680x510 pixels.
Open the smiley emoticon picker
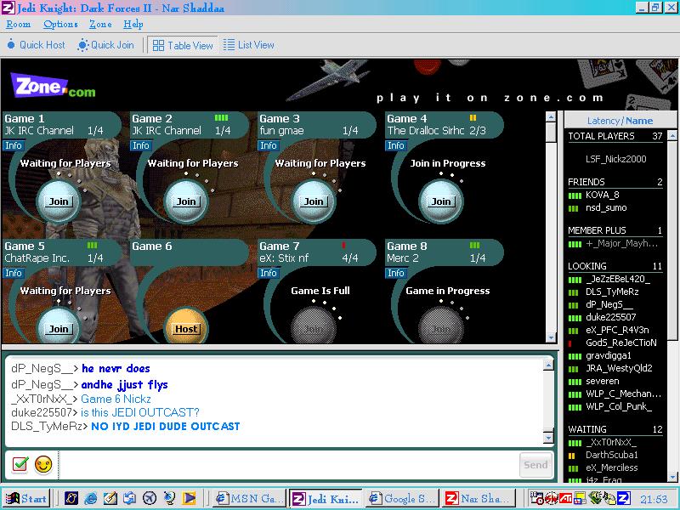pyautogui.click(x=43, y=464)
